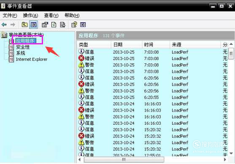
Task: Open the 操作(A) menu
Action: pos(30,16)
